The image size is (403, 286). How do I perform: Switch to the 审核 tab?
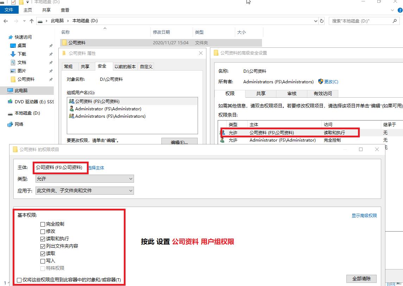pos(292,93)
